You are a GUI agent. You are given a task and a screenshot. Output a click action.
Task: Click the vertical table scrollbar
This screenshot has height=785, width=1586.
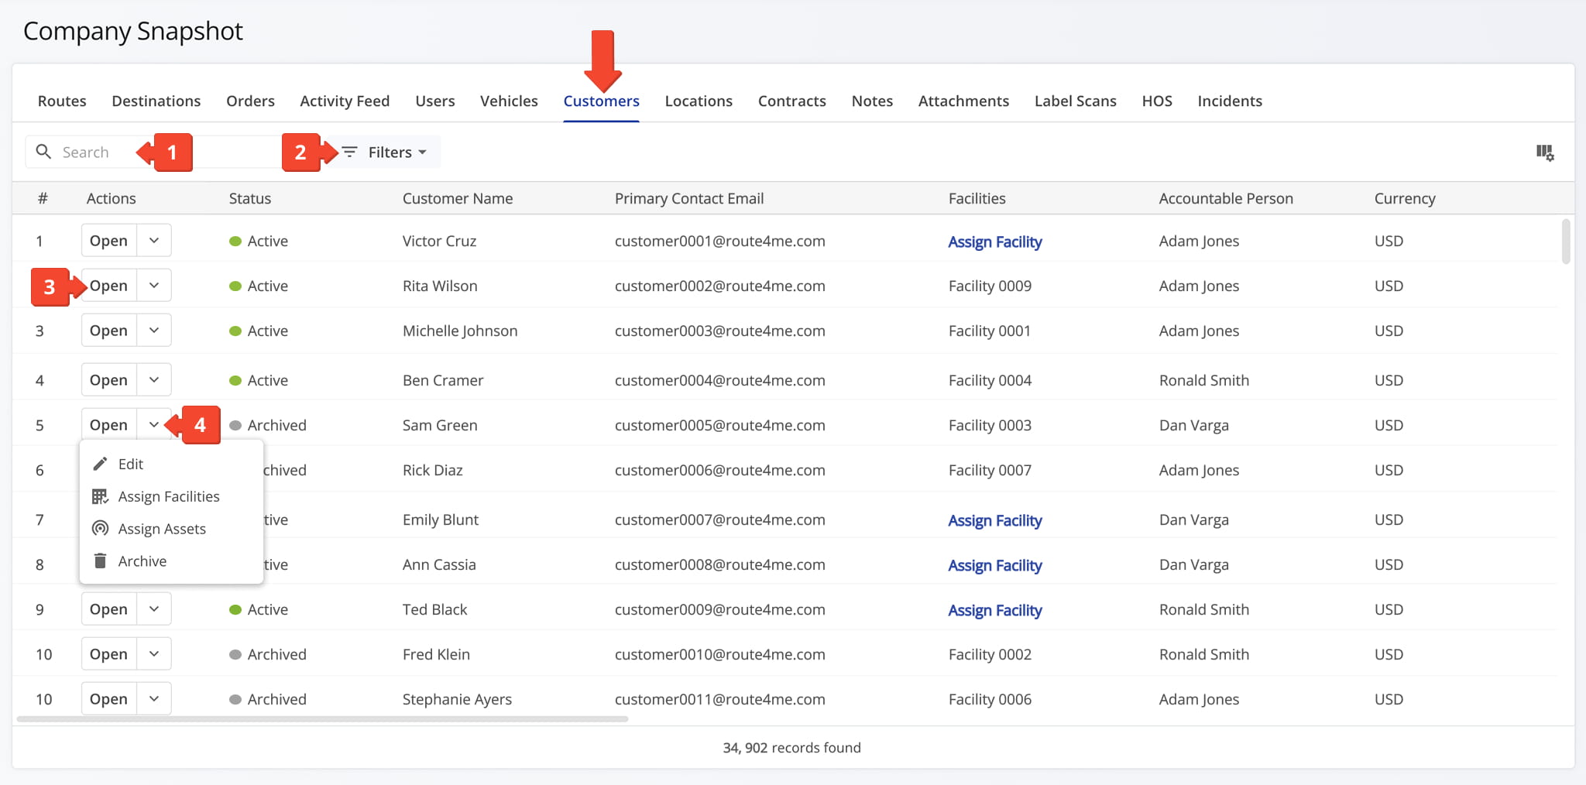click(x=1566, y=242)
